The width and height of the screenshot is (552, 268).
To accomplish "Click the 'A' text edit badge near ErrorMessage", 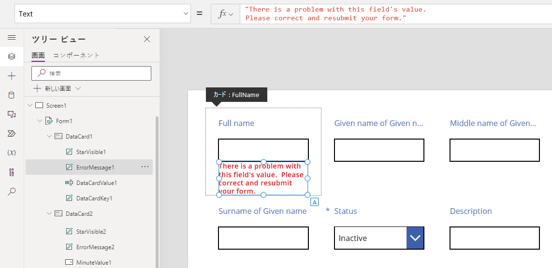I will [314, 202].
